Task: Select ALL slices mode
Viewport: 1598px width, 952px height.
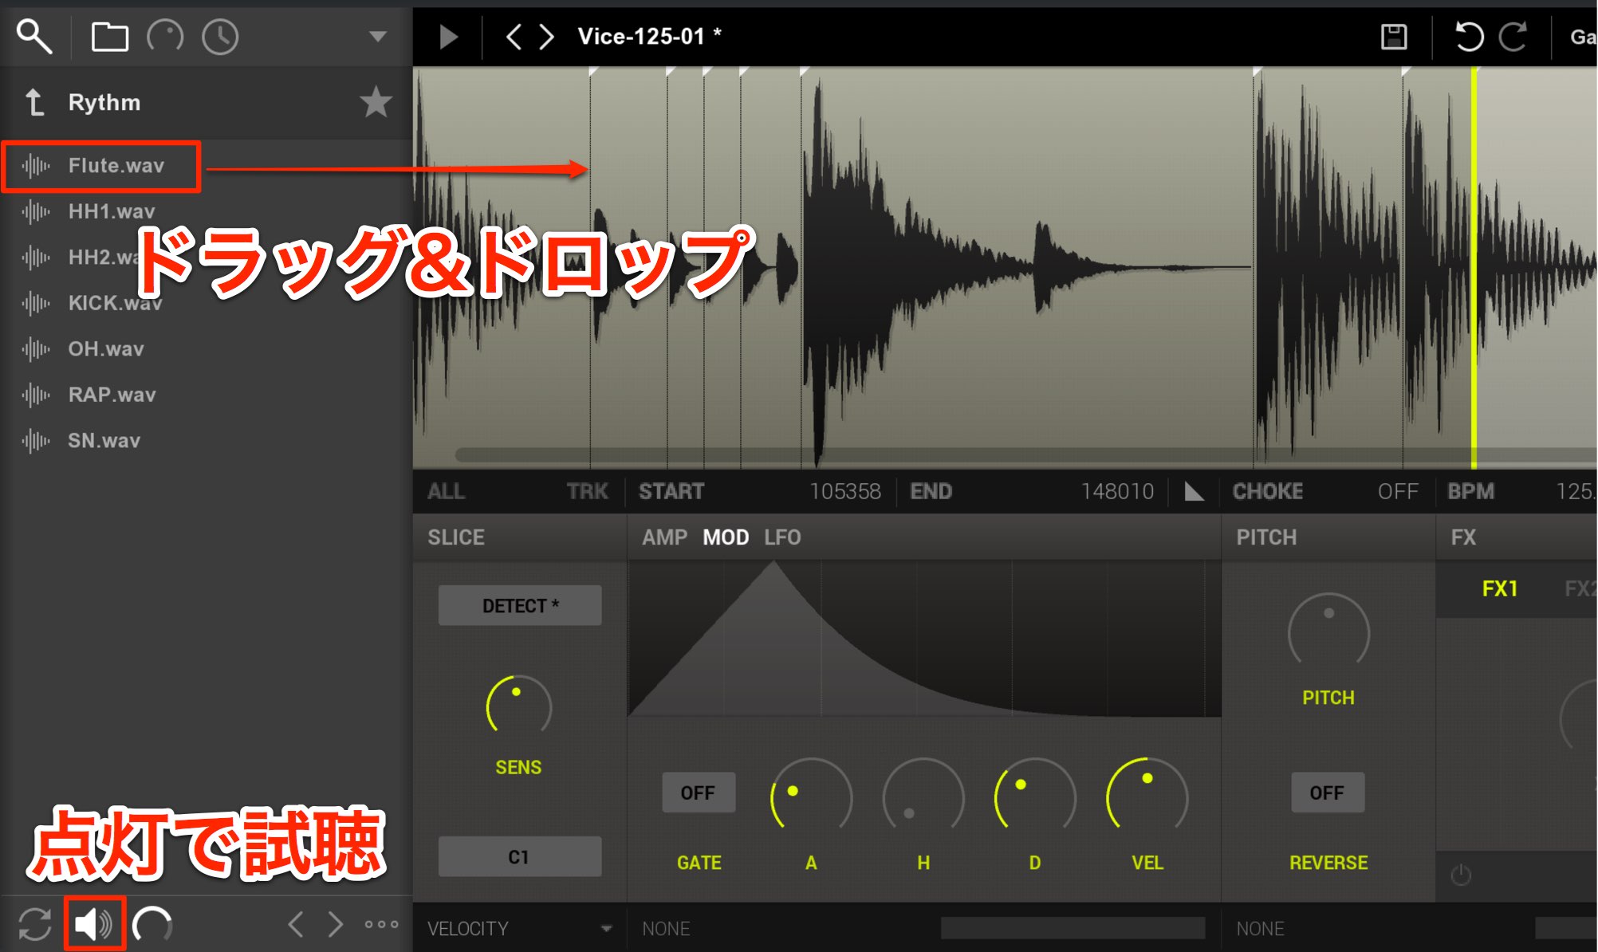Action: point(447,491)
